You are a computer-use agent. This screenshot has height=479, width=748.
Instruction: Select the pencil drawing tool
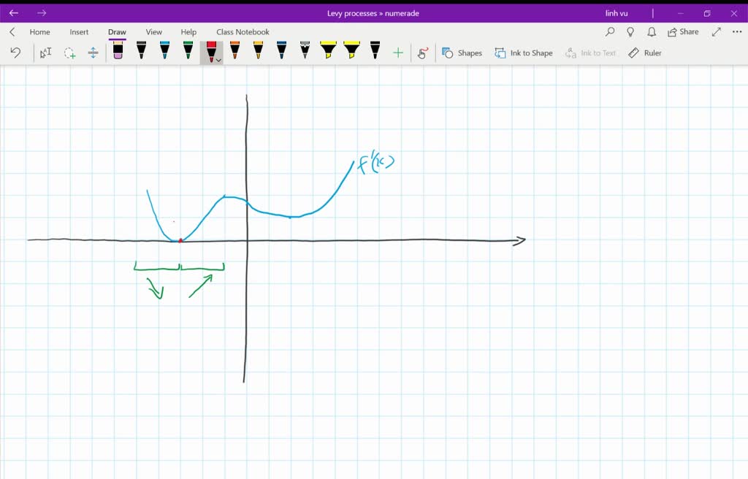pyautogui.click(x=305, y=51)
